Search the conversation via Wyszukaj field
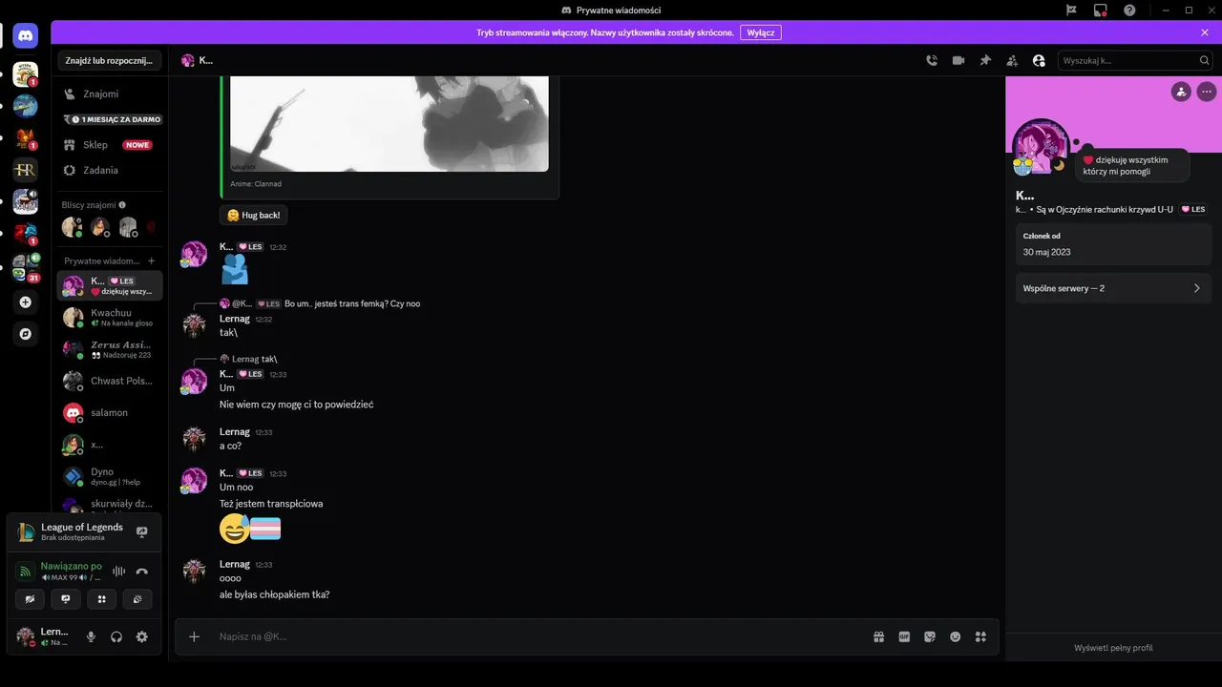 point(1135,60)
